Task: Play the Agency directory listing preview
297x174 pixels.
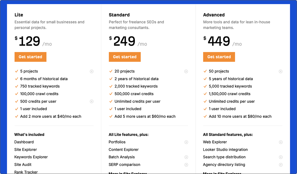Action: tap(281, 165)
